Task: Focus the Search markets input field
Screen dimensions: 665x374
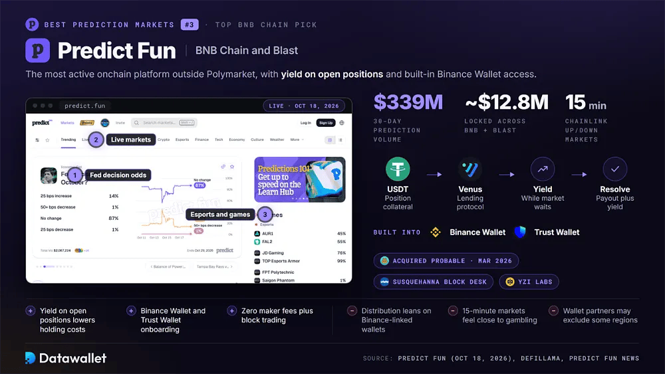Action: pos(164,123)
